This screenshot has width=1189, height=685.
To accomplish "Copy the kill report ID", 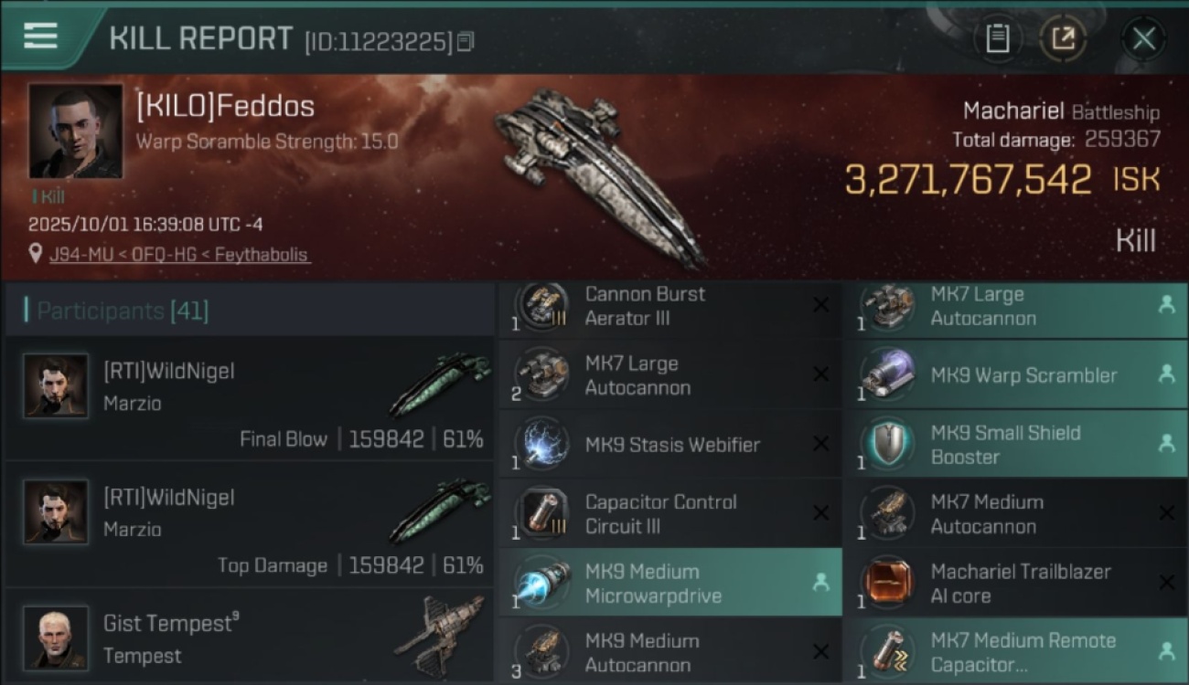I will pyautogui.click(x=466, y=41).
